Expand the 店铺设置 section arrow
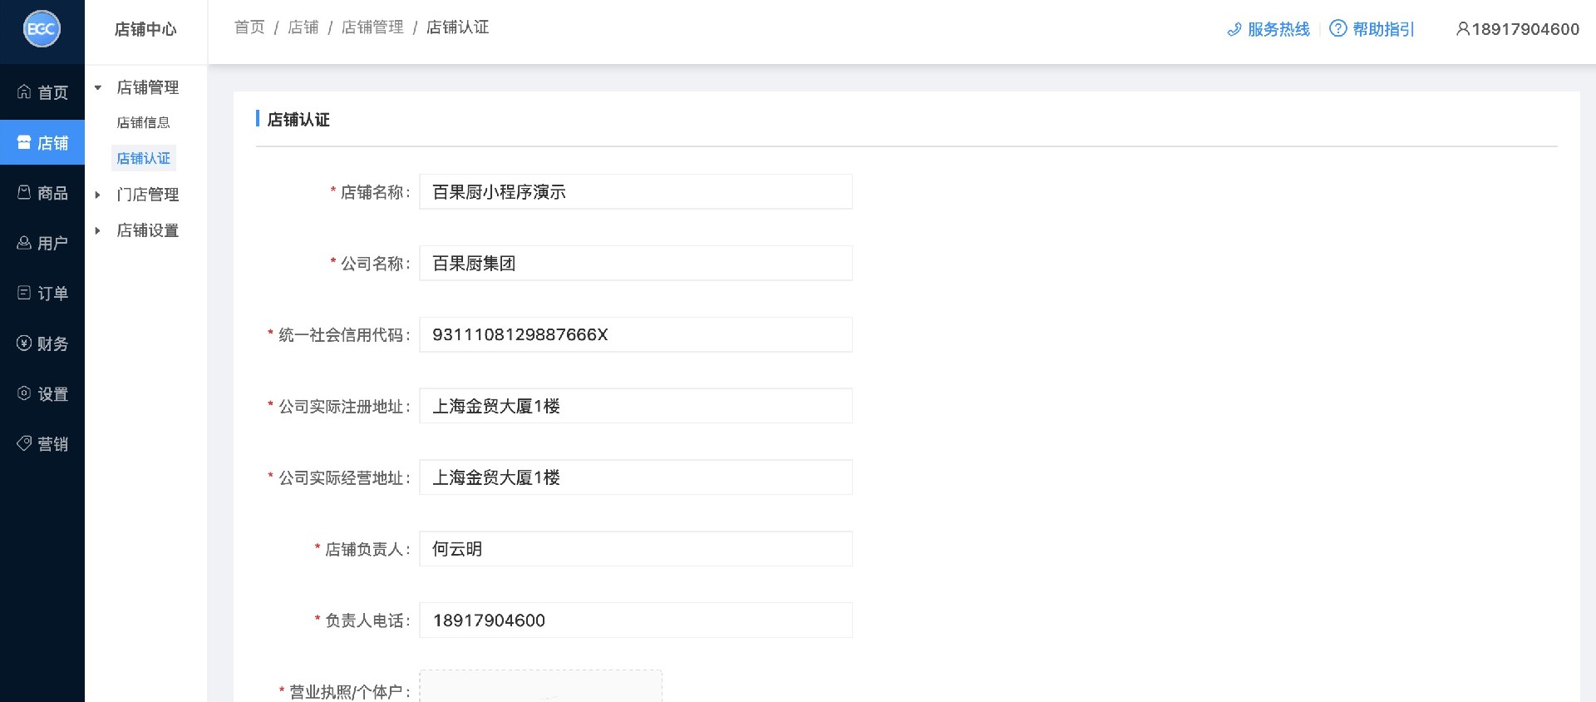Viewport: 1596px width, 702px height. click(98, 230)
